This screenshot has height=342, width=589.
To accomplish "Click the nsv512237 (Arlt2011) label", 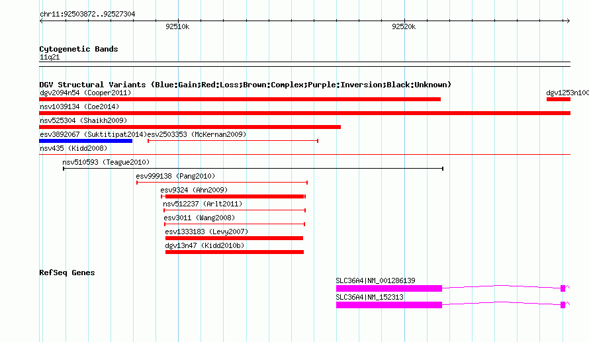I will [203, 204].
